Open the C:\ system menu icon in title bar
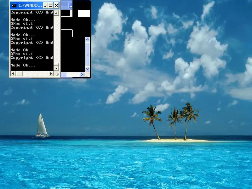The height and width of the screenshot is (189, 252). [x=14, y=6]
